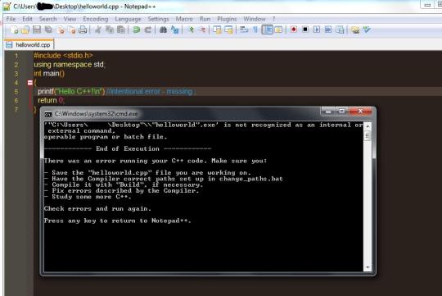The image size is (442, 296).
Task: Play back the recorded macro icon
Action: [317, 30]
